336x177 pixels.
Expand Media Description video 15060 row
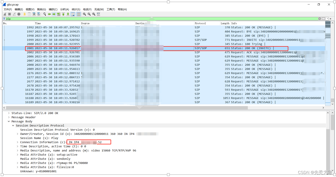(18, 150)
